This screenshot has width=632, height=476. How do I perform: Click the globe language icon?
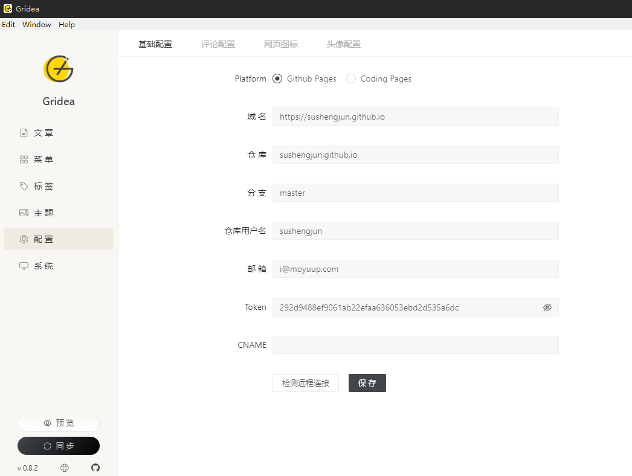pyautogui.click(x=64, y=467)
